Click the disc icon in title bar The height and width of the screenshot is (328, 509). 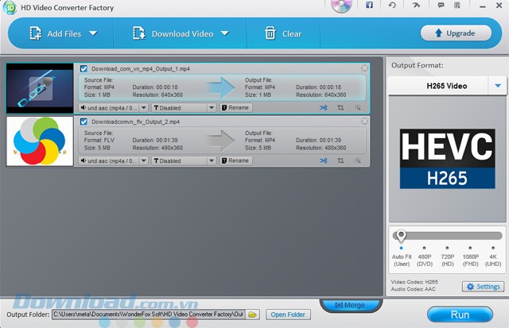pyautogui.click(x=340, y=6)
